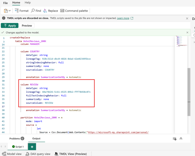Click the clear output list icon
195x156 pixels.
click(x=175, y=139)
